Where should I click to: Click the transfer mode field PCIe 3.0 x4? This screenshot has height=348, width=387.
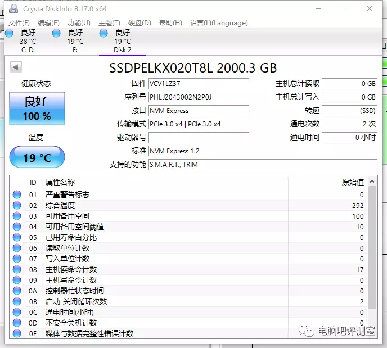(x=199, y=124)
